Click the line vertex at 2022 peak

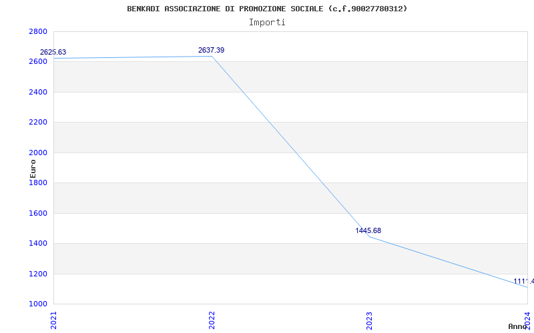pyautogui.click(x=212, y=56)
